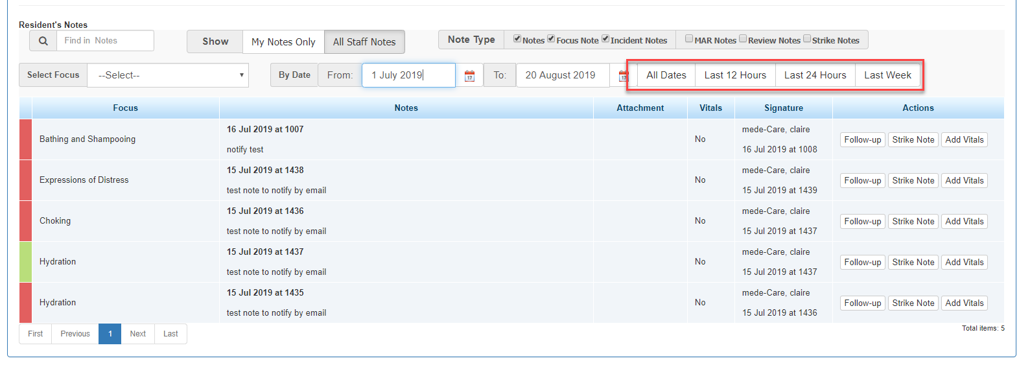The image size is (1019, 365).
Task: Filter notes by Last 24 Hours
Action: (x=815, y=75)
